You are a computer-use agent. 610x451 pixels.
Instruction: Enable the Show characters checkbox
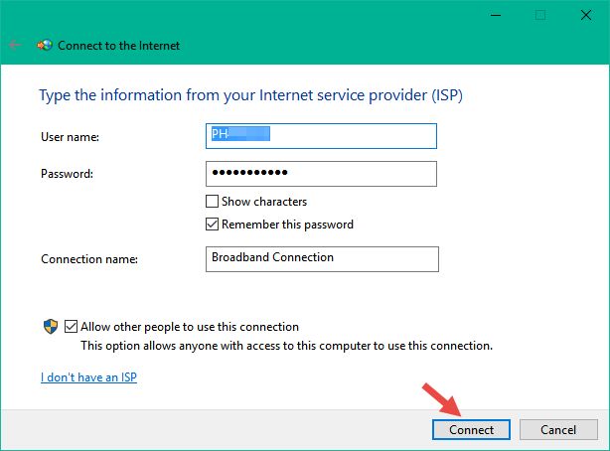[212, 202]
